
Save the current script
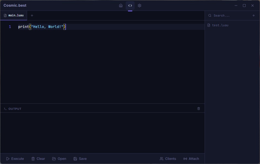[80, 159]
